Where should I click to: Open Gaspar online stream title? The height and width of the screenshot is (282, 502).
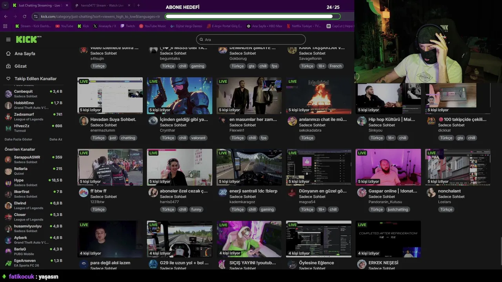393,191
